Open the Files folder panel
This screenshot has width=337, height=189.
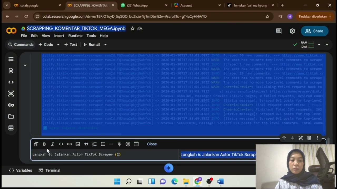[x=11, y=117]
